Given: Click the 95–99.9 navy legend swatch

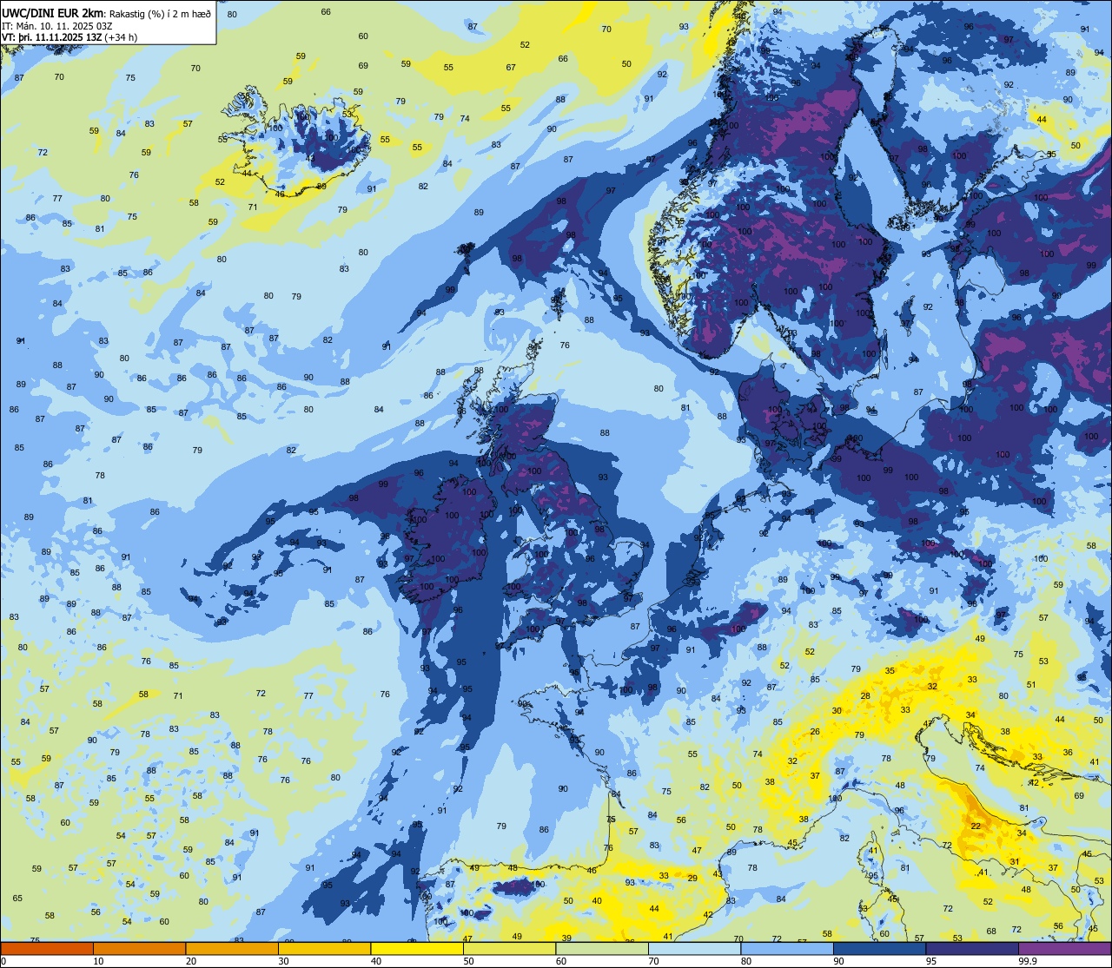Looking at the screenshot, I should pyautogui.click(x=972, y=948).
